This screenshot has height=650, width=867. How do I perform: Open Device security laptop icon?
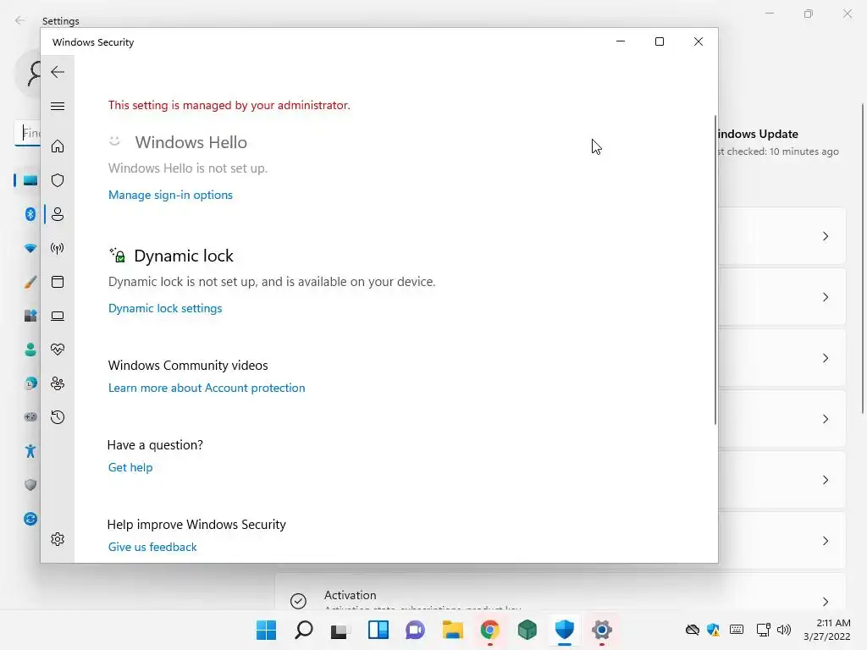coord(58,316)
